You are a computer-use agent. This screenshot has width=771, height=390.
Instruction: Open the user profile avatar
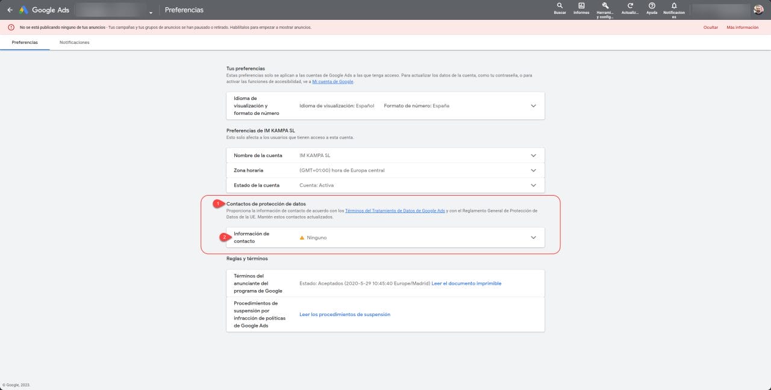pos(758,10)
